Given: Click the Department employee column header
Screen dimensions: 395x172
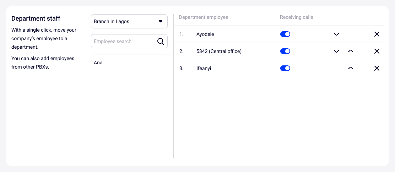Looking at the screenshot, I should coord(204,17).
